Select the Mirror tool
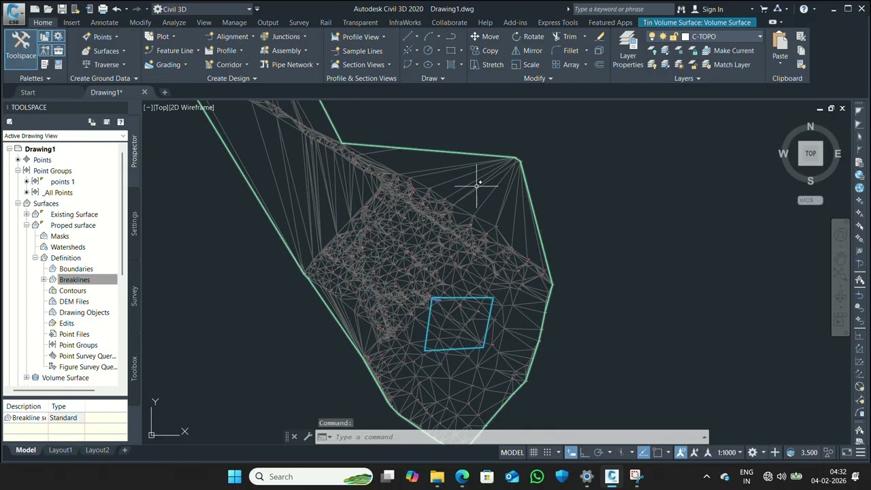871x490 pixels. (x=526, y=51)
